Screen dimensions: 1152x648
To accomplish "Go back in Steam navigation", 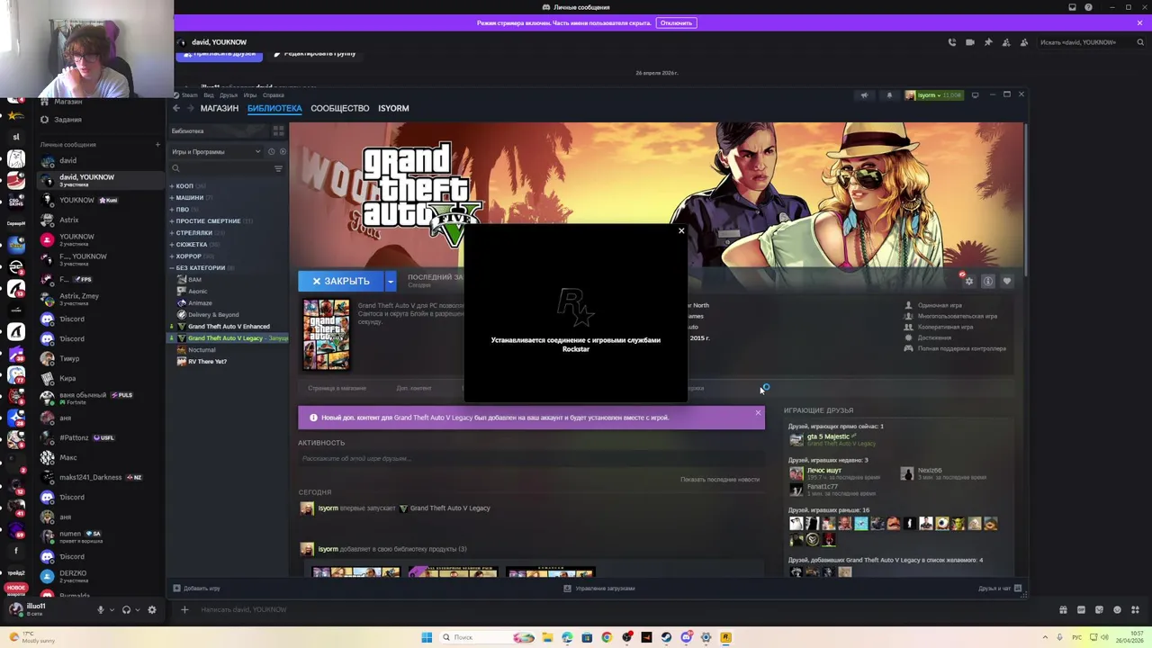I will click(x=176, y=108).
